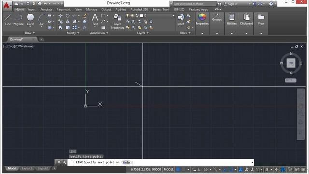This screenshot has width=309, height=174.
Task: Click the Scale tool icon
Action: pos(68,28)
